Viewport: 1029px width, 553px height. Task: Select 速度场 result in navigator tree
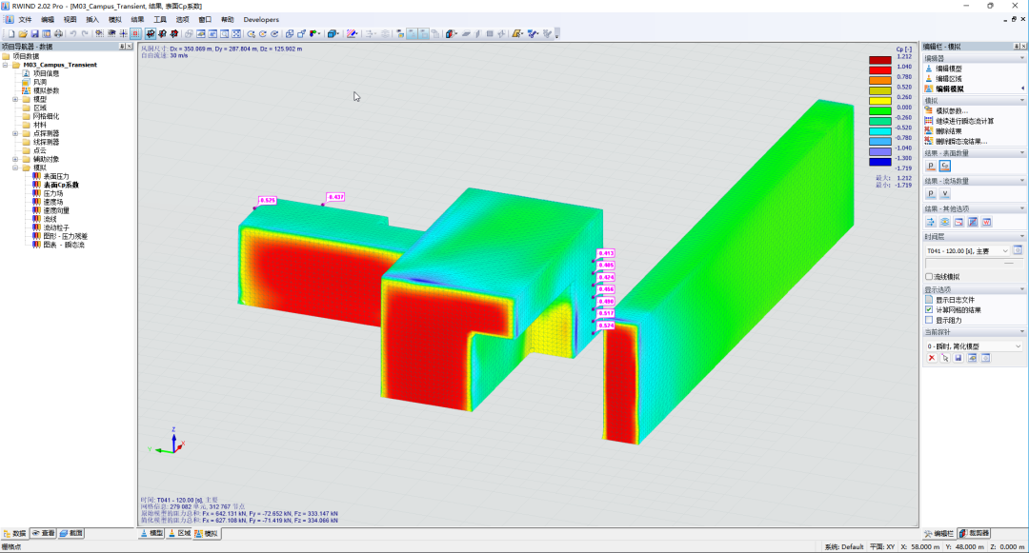pyautogui.click(x=53, y=202)
